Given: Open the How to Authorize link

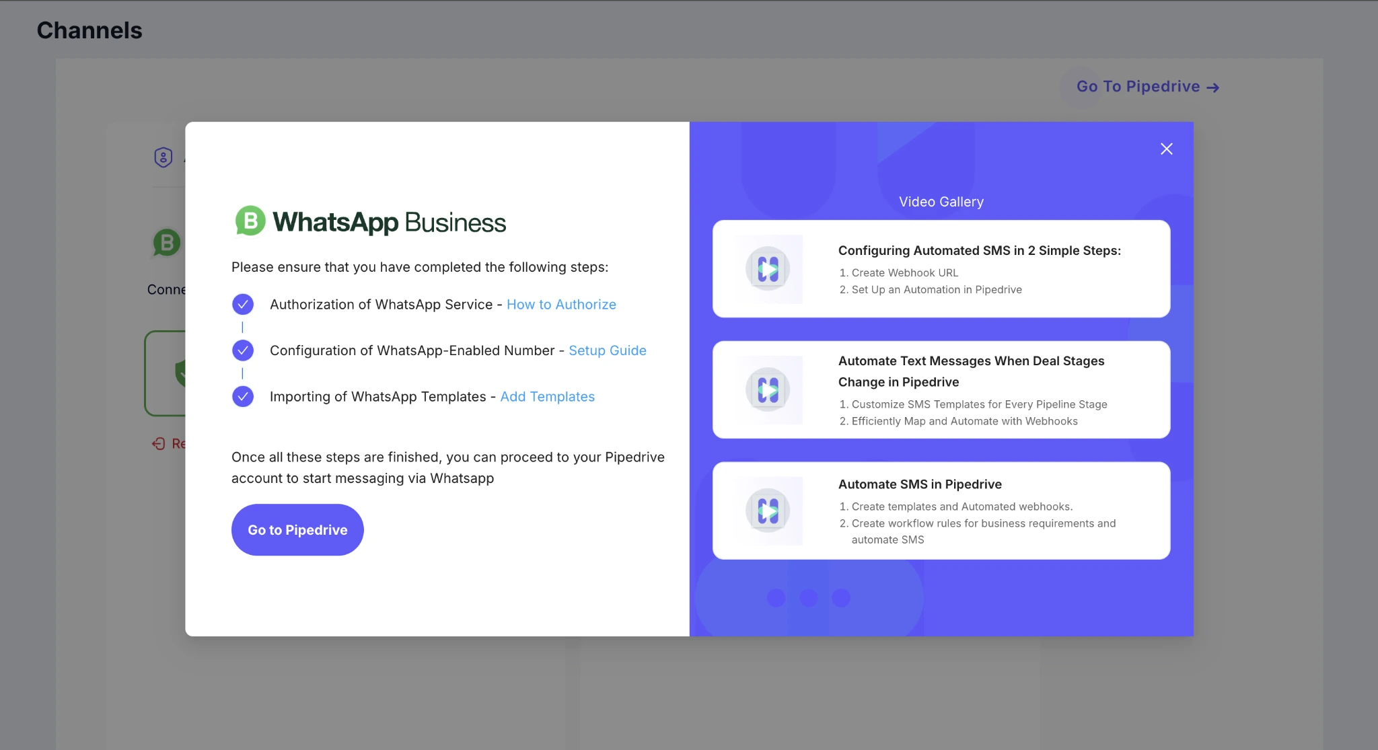Looking at the screenshot, I should pyautogui.click(x=561, y=304).
